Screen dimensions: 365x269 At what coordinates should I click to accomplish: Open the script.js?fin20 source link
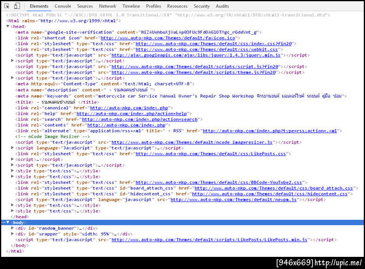coord(195,67)
